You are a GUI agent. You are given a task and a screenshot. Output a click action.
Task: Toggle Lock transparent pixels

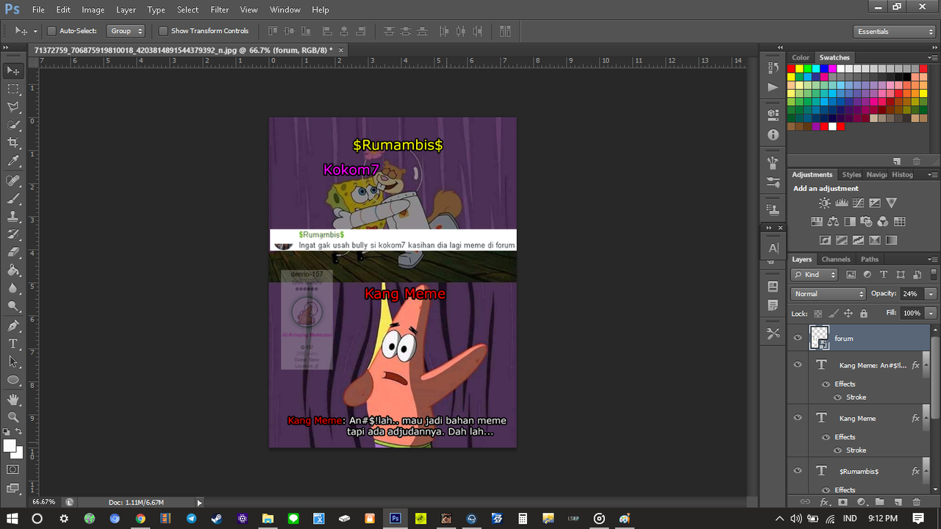pyautogui.click(x=817, y=313)
